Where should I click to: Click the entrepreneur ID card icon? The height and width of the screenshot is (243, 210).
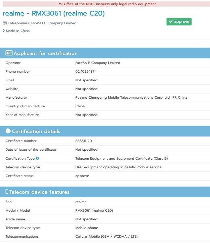tap(5, 23)
